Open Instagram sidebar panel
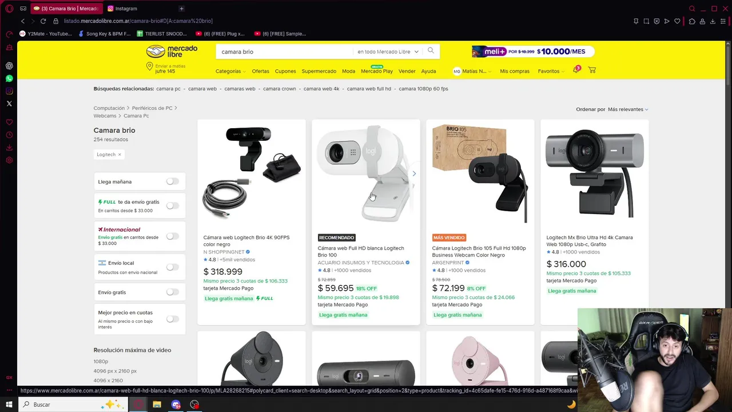This screenshot has height=412, width=732. click(9, 91)
